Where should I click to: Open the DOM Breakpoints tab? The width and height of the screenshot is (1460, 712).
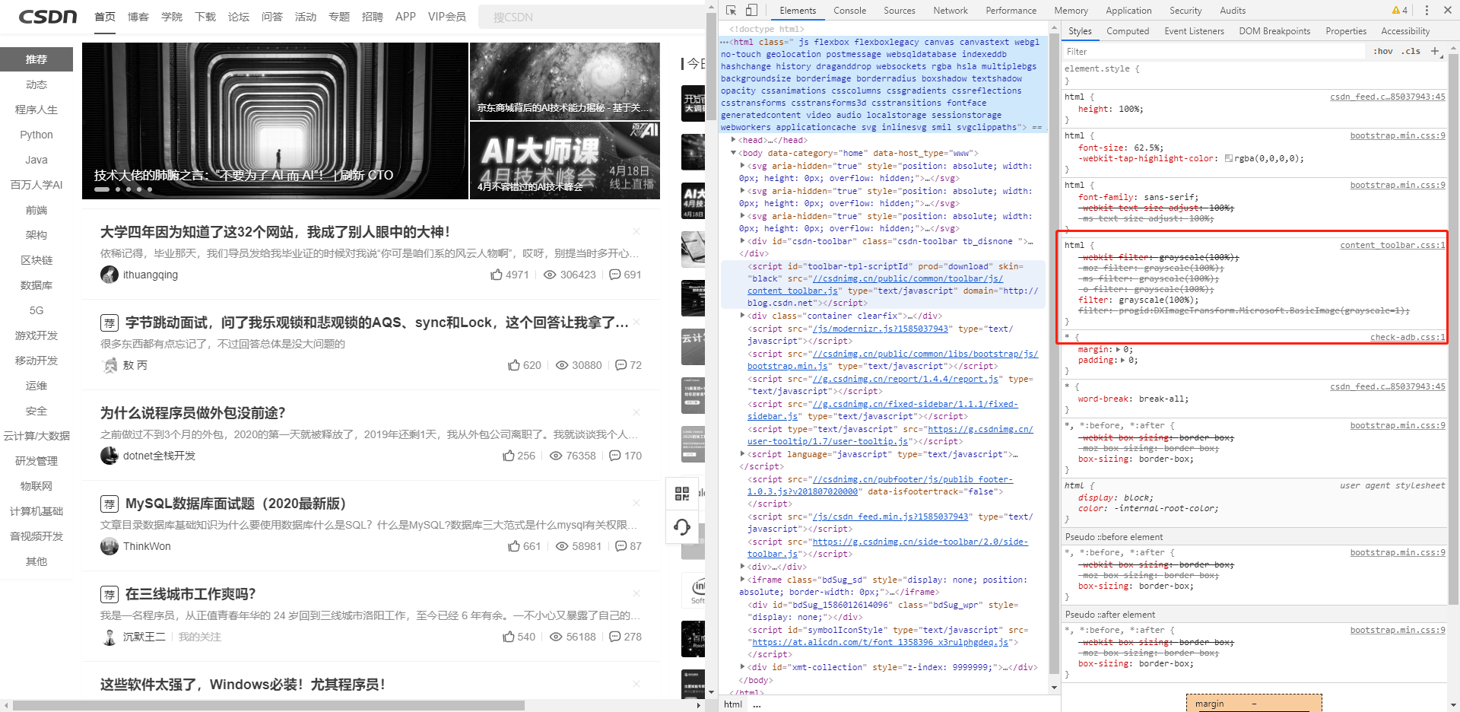click(1274, 31)
